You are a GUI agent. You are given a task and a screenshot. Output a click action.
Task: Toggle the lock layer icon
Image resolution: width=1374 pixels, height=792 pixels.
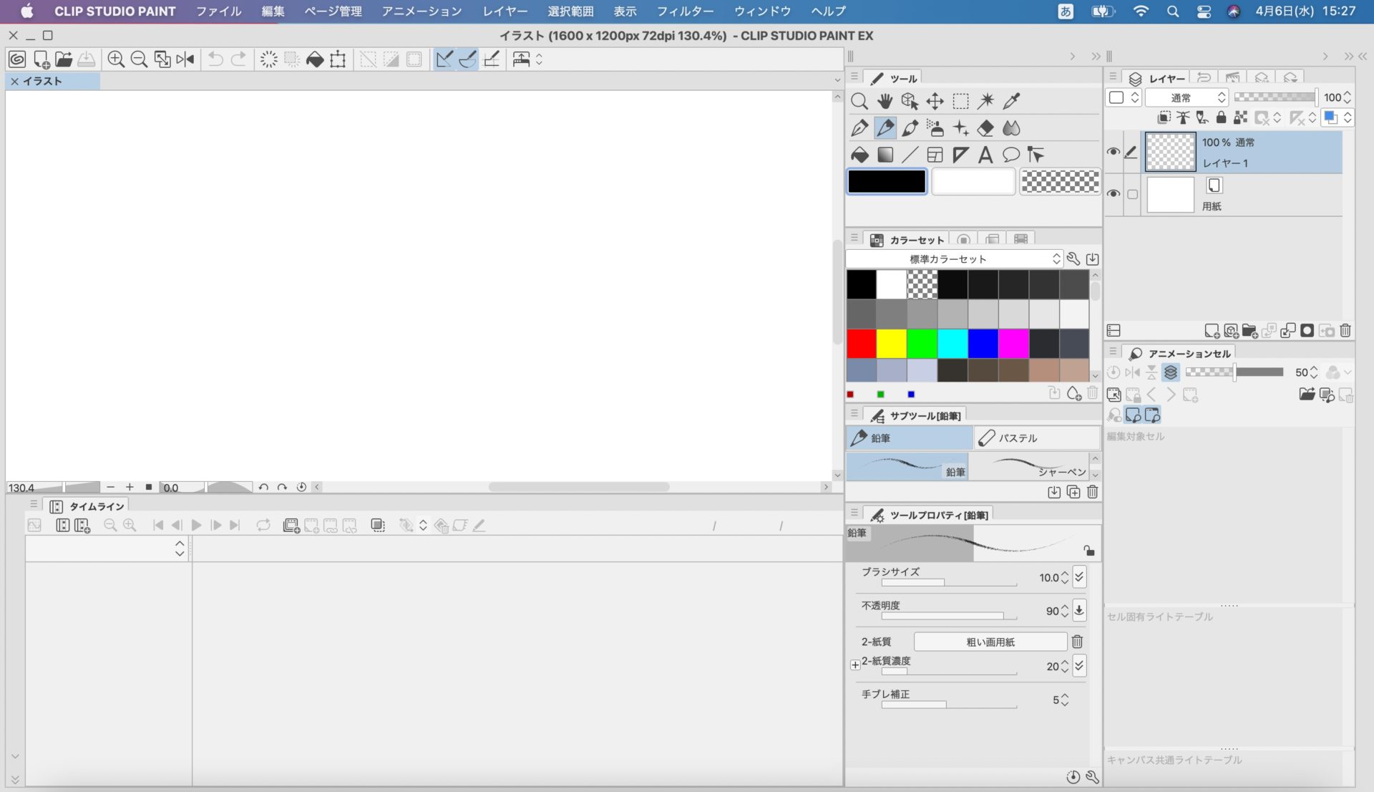point(1222,118)
